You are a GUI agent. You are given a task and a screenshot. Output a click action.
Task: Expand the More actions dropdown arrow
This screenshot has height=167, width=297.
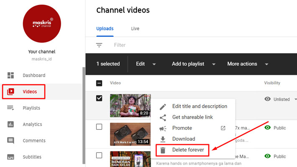tap(266, 64)
